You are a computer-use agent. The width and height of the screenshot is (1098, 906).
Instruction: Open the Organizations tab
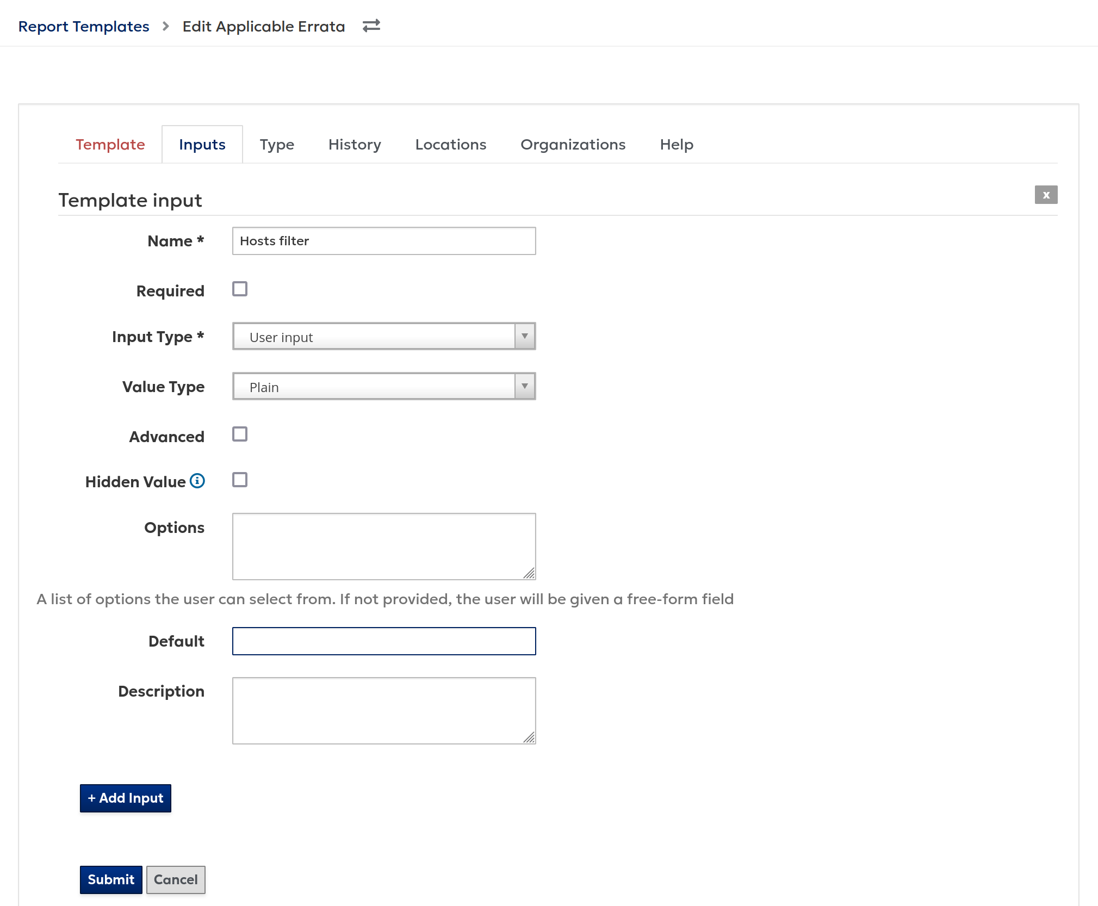tap(573, 144)
